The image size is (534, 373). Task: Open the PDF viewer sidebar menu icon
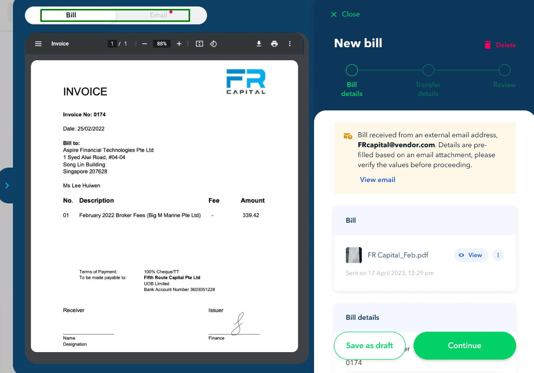(38, 44)
